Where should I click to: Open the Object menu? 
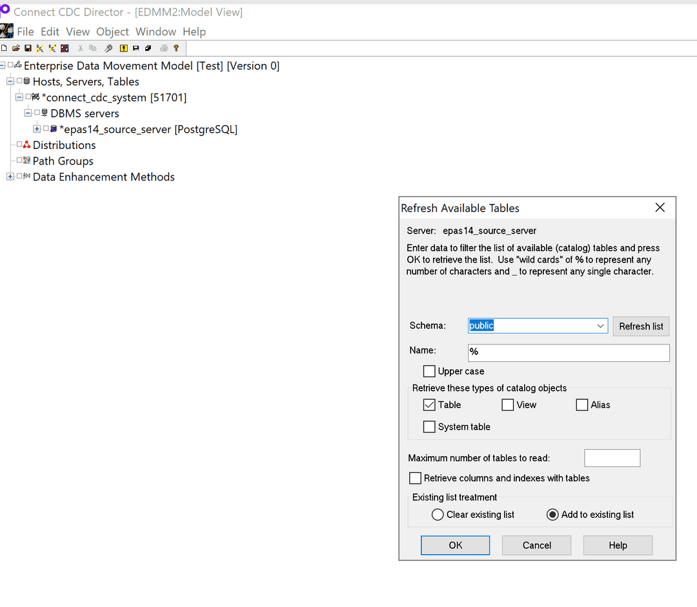pos(112,31)
